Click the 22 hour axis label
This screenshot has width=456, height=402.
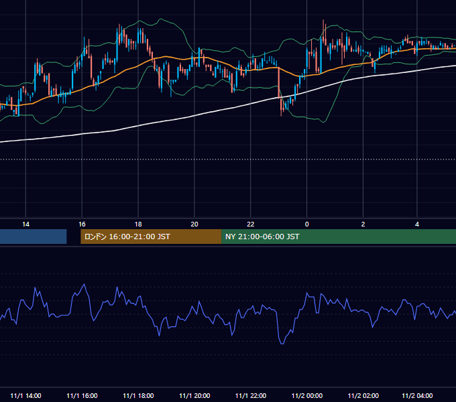[250, 224]
